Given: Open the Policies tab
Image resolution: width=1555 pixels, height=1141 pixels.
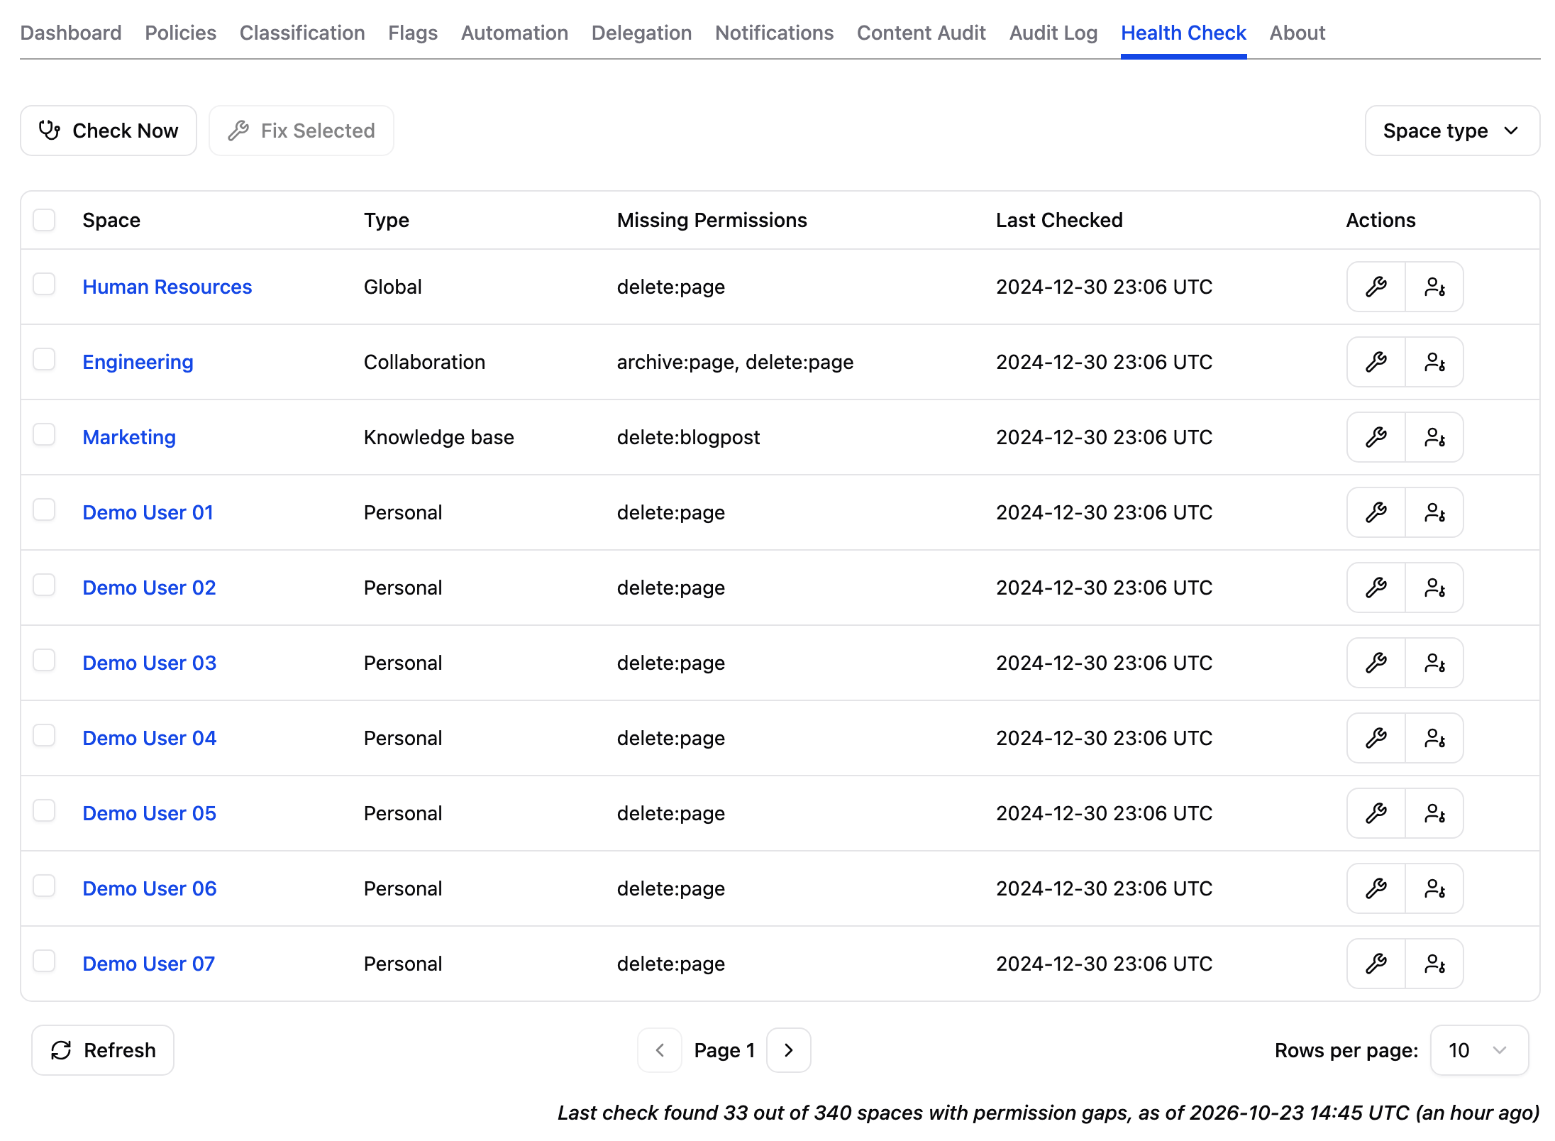Looking at the screenshot, I should pyautogui.click(x=180, y=33).
